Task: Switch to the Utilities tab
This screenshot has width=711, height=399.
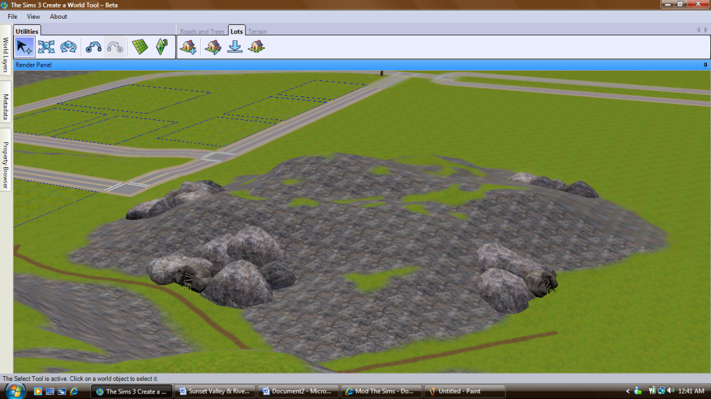Action: pyautogui.click(x=26, y=31)
